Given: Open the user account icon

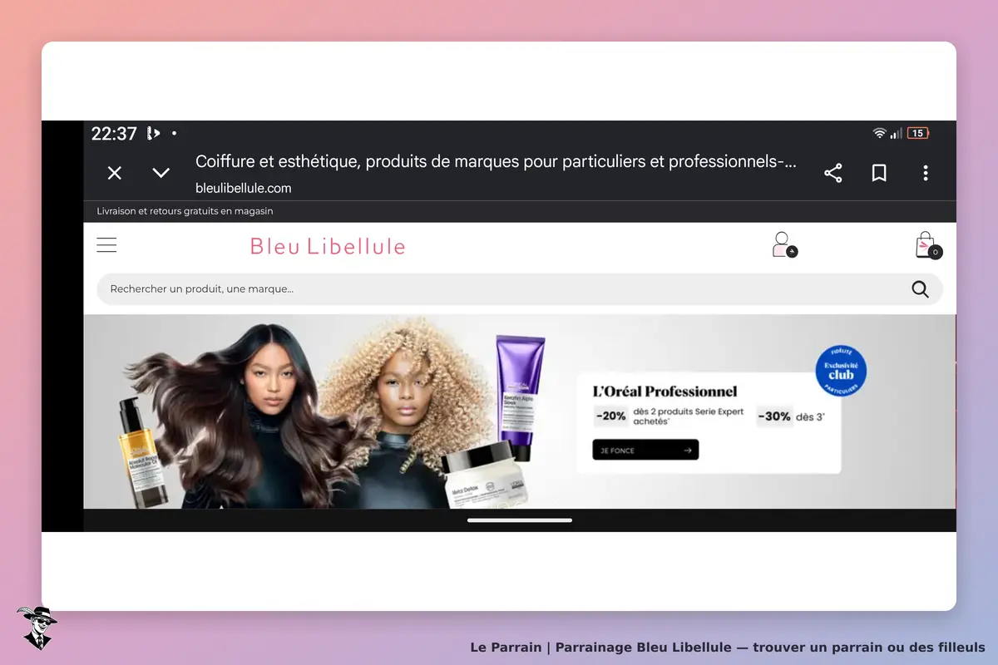Looking at the screenshot, I should pyautogui.click(x=783, y=245).
